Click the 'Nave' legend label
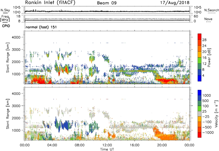Viewport: 219px width, 151px height. tap(208, 19)
